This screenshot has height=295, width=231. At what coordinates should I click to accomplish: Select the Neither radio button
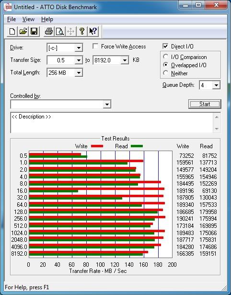[x=166, y=73]
